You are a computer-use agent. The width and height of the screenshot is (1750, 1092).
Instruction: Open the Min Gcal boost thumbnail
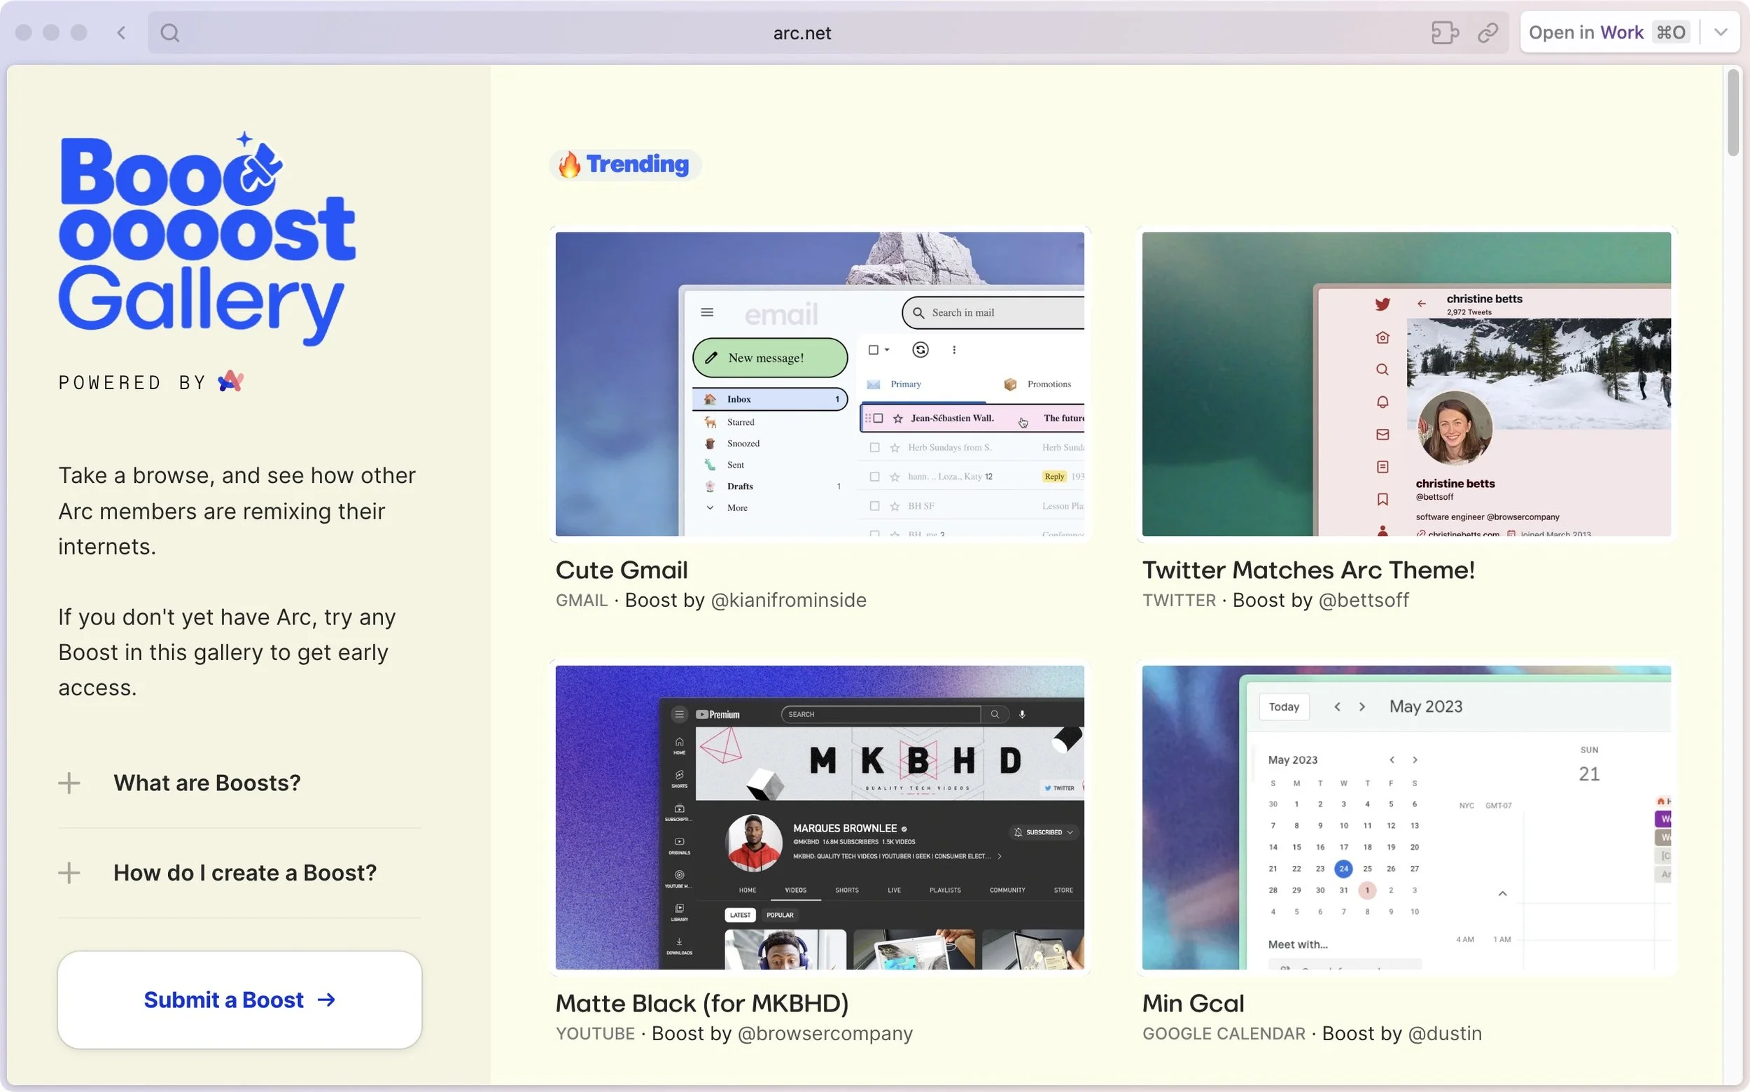click(x=1406, y=818)
